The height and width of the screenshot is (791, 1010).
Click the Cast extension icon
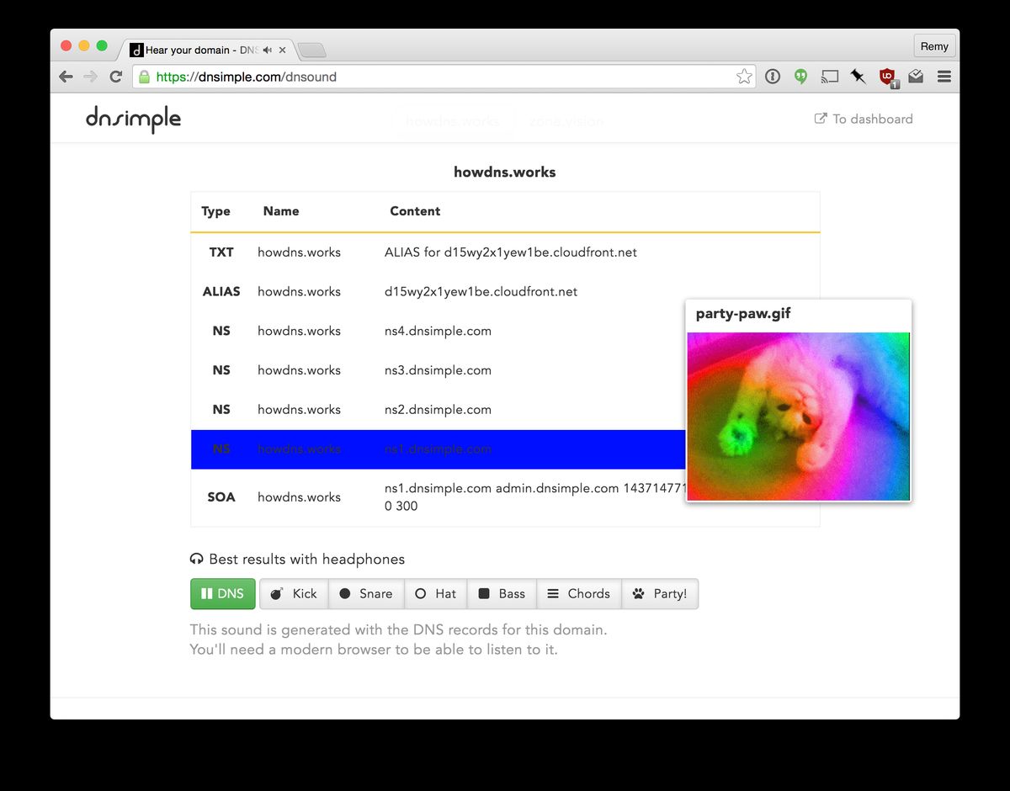(830, 77)
